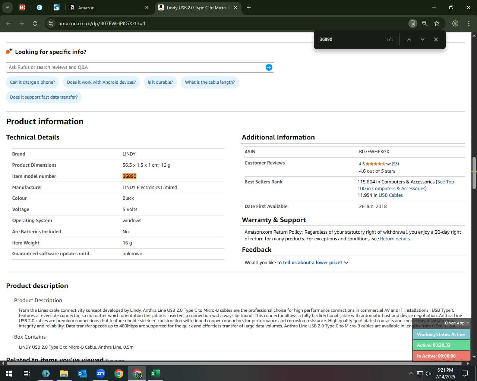
Task: Close the Amazon tab
Action: [147, 7]
